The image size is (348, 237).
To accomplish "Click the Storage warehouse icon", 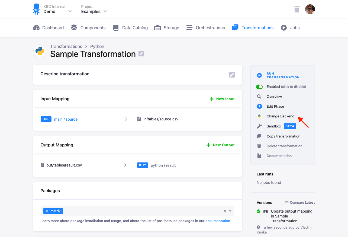I will point(157,28).
